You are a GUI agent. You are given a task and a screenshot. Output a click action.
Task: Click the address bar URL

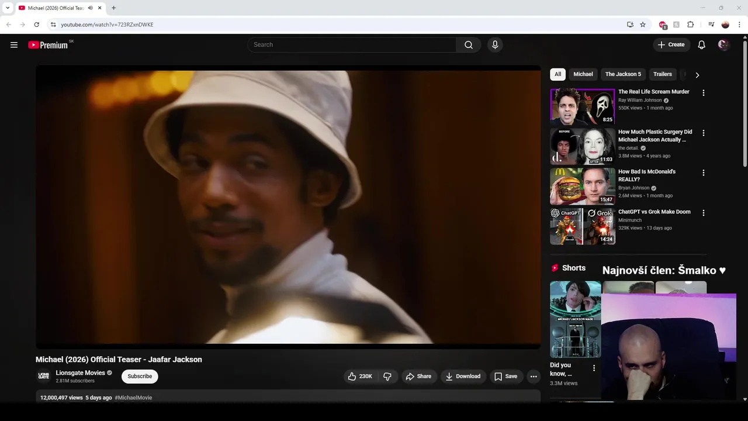(x=107, y=25)
